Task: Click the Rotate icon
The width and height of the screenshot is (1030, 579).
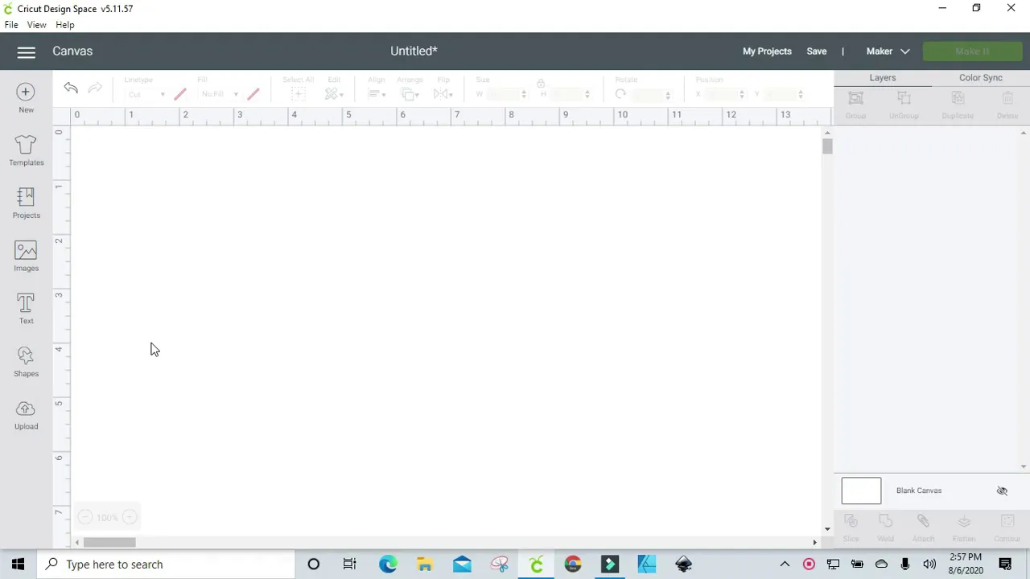Action: (620, 94)
